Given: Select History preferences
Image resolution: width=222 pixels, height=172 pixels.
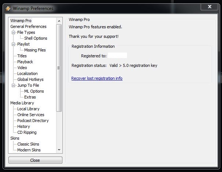Looking at the screenshot, I should (23, 126).
